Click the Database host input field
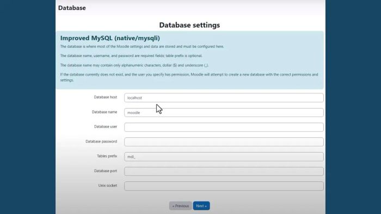 coord(224,98)
